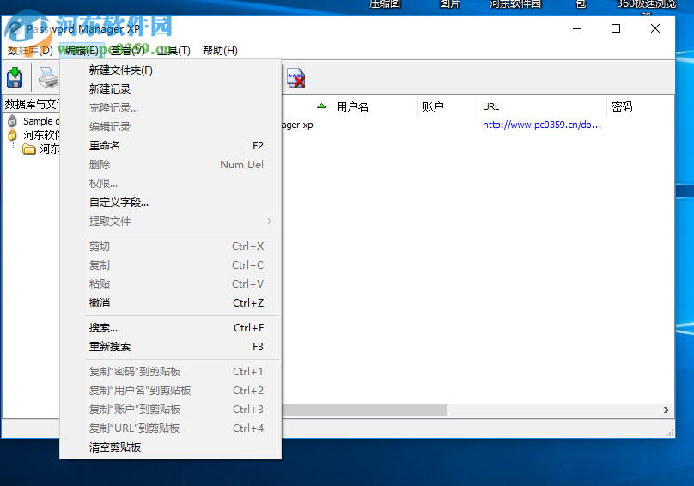Click the printer toolbar icon

click(48, 77)
